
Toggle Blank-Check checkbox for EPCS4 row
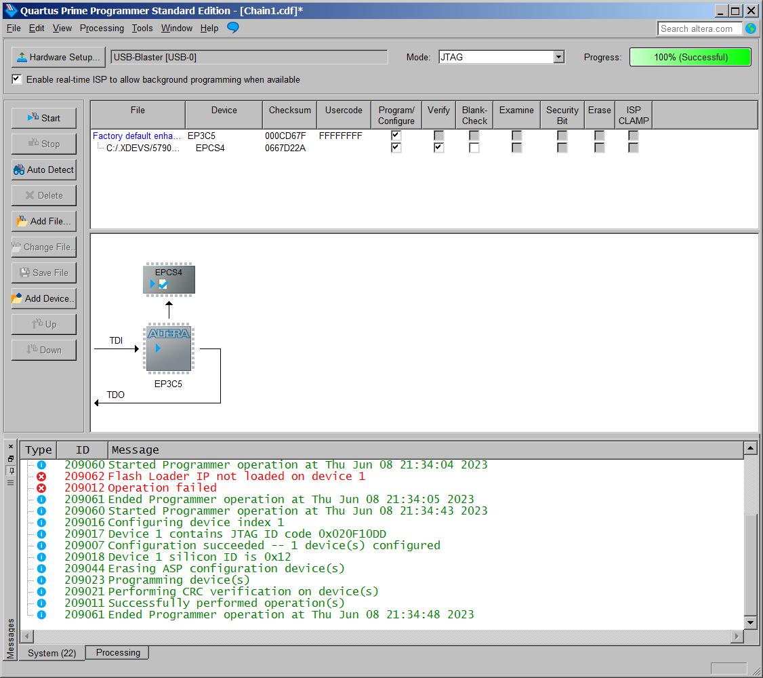click(474, 148)
